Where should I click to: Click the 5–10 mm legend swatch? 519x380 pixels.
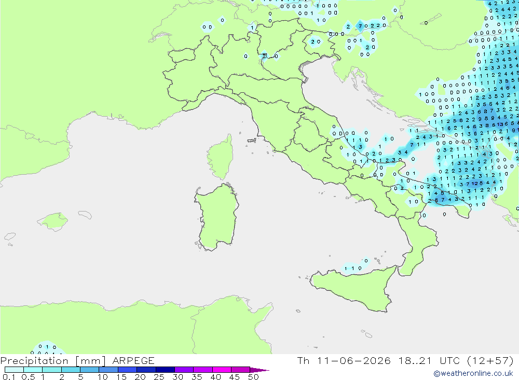tap(90, 370)
